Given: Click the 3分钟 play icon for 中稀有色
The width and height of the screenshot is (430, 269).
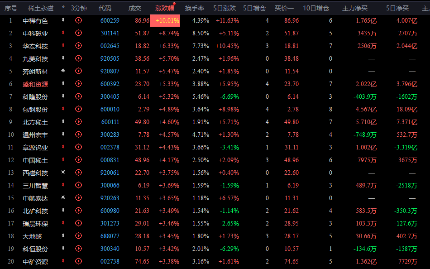Looking at the screenshot, I should point(78,20).
